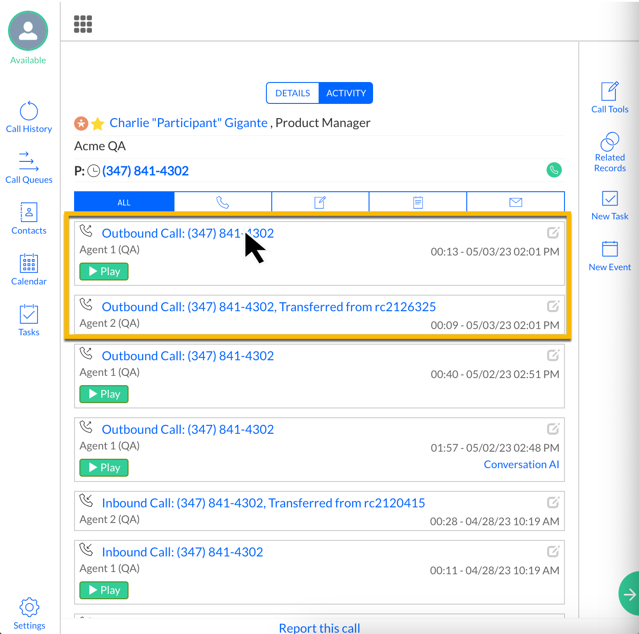Image resolution: width=639 pixels, height=634 pixels.
Task: Open the apps grid launcher icon
Action: pos(83,24)
